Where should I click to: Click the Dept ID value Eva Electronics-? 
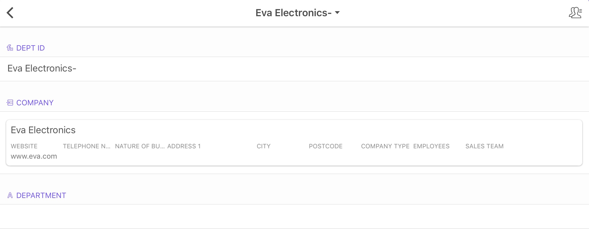pyautogui.click(x=42, y=68)
